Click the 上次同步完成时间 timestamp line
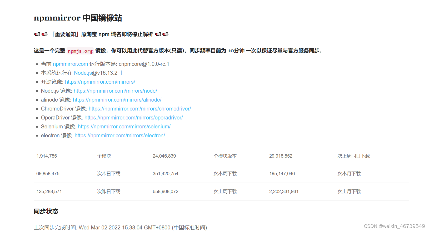Screen dimensions: 429x231 click(x=120, y=228)
